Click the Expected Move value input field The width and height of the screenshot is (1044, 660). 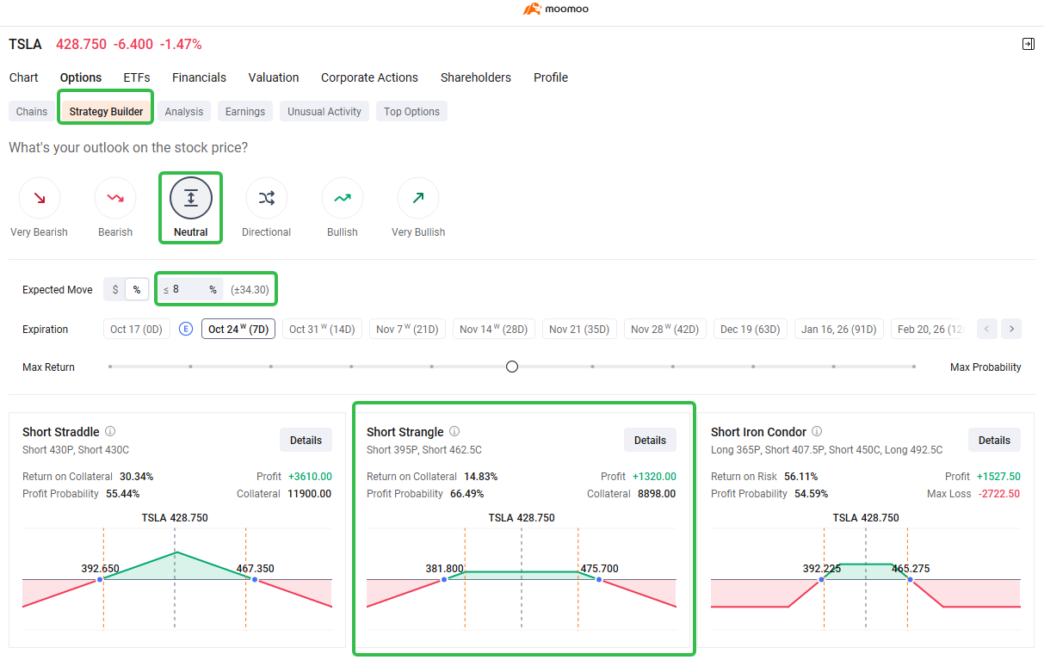(x=189, y=289)
